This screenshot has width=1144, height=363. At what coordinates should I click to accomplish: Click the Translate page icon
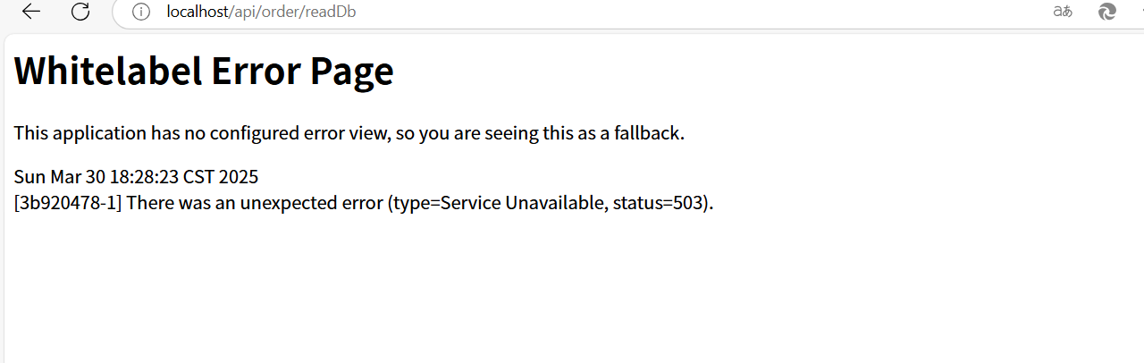tap(1063, 12)
